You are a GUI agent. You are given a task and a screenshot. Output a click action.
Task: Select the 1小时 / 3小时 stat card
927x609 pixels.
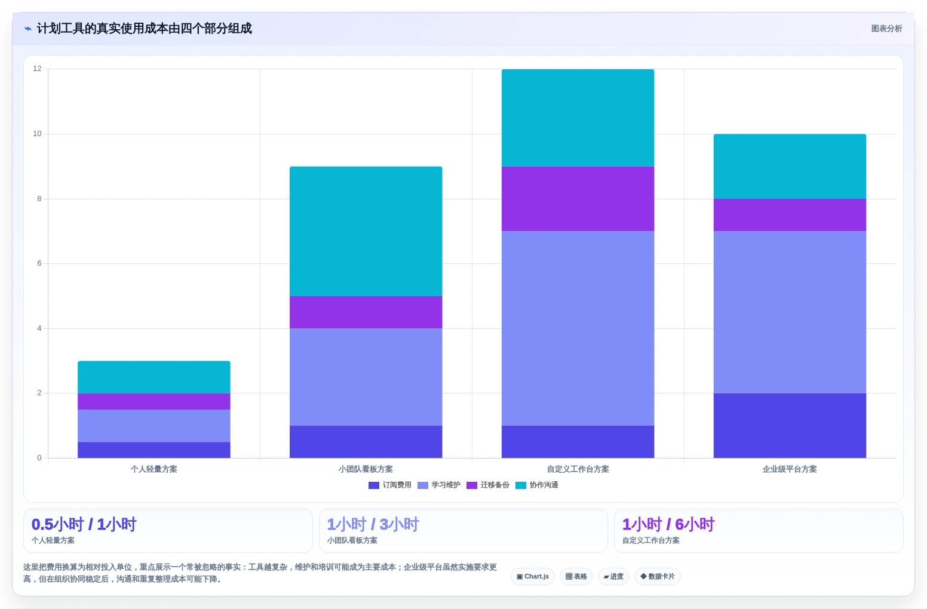coord(463,531)
